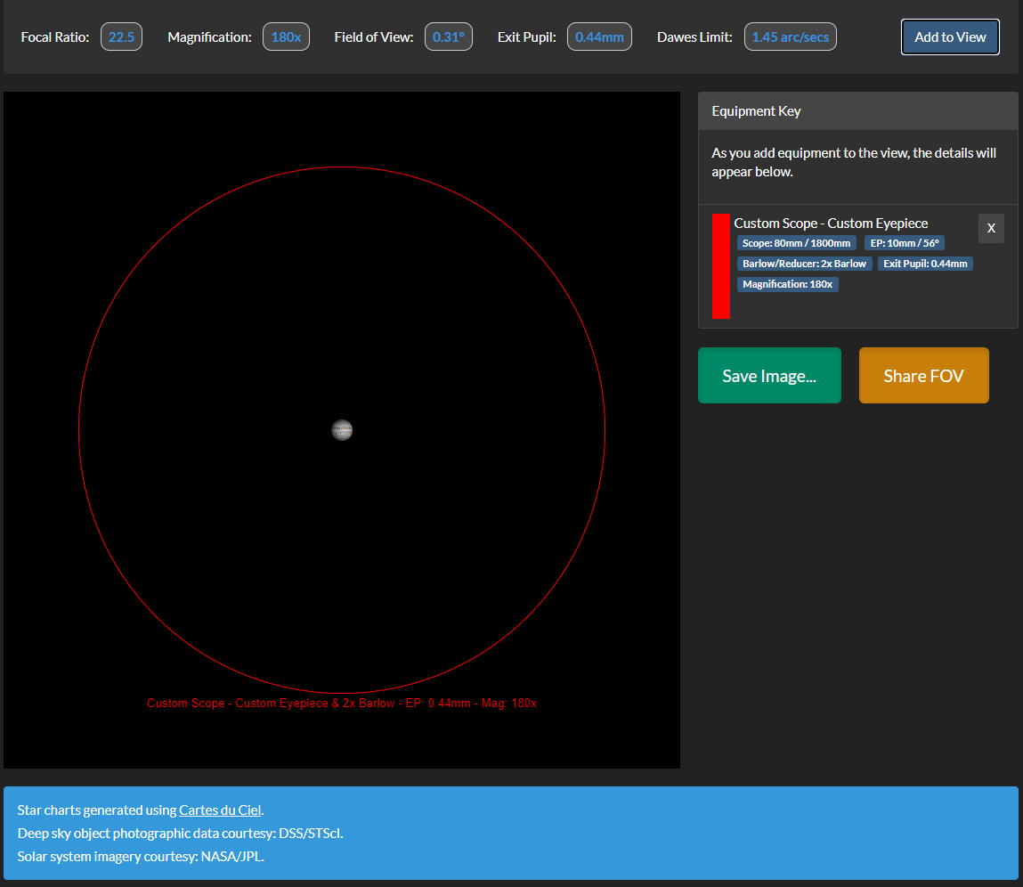The width and height of the screenshot is (1023, 887).
Task: Click the Exit Pupil 0.44mm badge
Action: pos(599,37)
